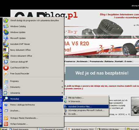Image resolution: width=139 pixels, height=130 pixels.
Task: Click the program access and defaults icon
Action: pyautogui.click(x=6, y=20)
